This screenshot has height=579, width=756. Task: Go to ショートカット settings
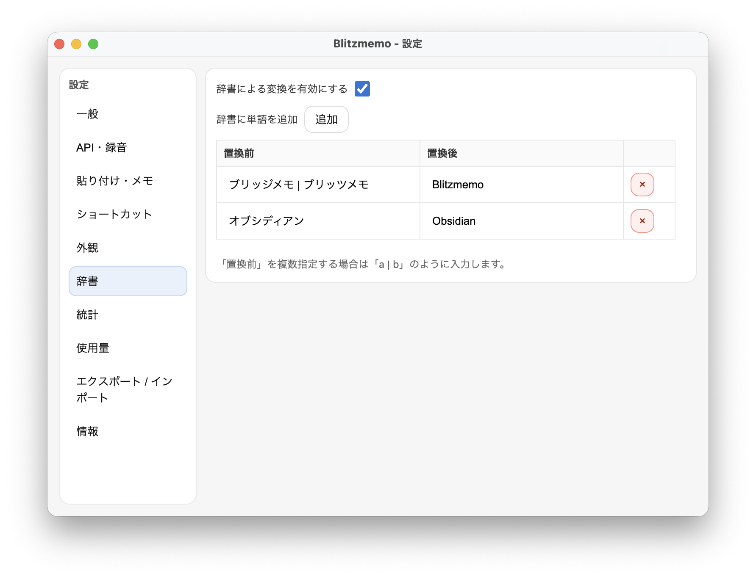(x=114, y=214)
